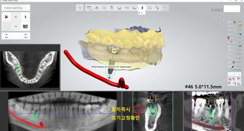Viewport: 244px width, 131px height.
Task: Adjust the crown visibility slider
Action: (235, 30)
